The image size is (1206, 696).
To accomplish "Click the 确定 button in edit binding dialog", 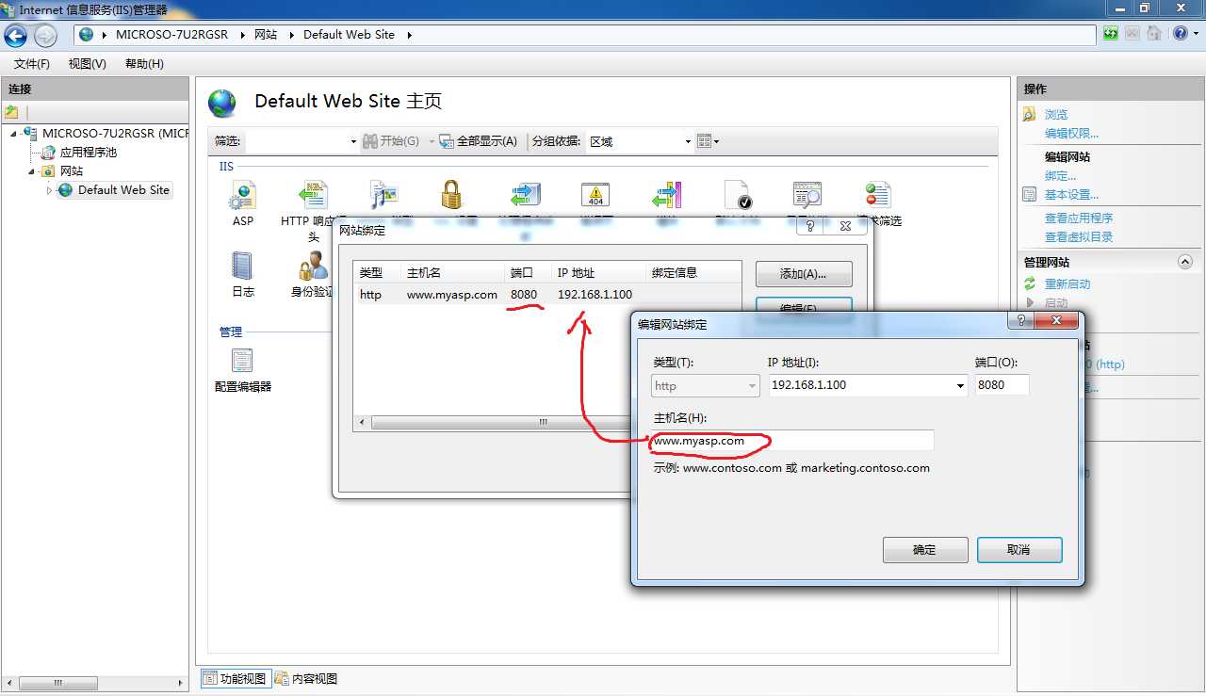I will click(925, 550).
